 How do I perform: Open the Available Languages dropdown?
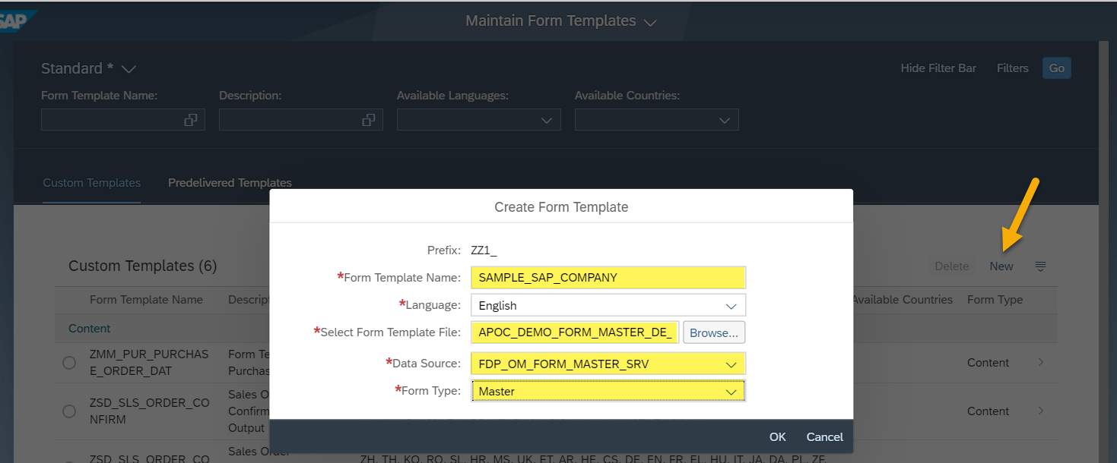click(x=547, y=120)
